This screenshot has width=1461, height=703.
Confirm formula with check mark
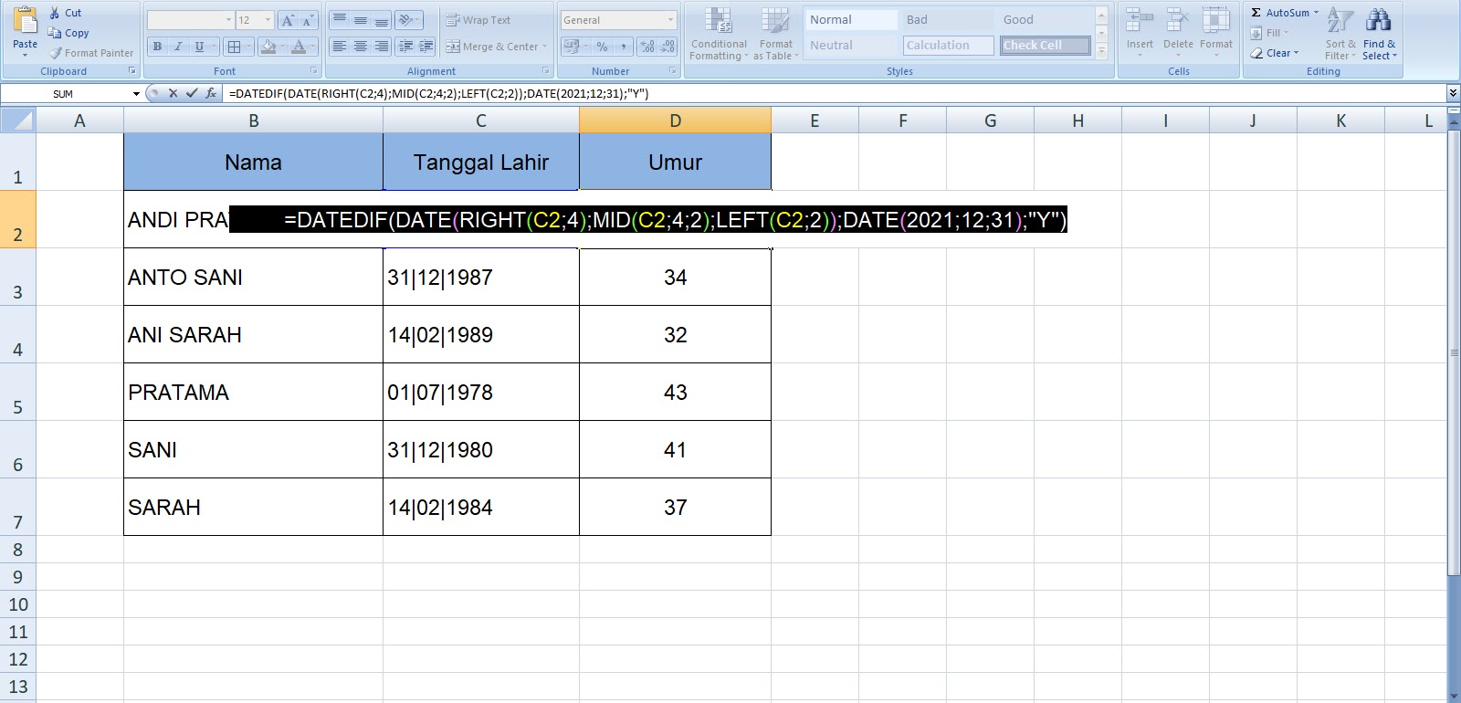[x=192, y=93]
